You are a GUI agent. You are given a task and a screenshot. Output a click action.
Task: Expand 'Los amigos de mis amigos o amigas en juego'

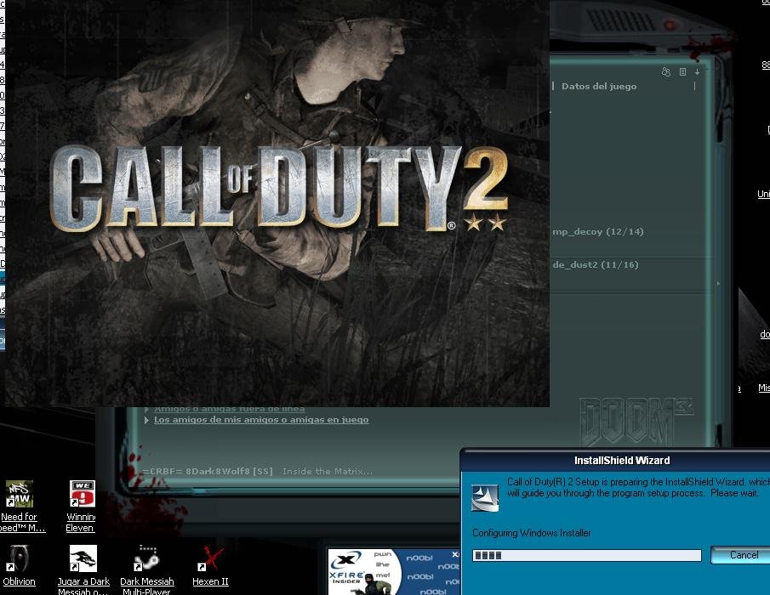pos(146,420)
